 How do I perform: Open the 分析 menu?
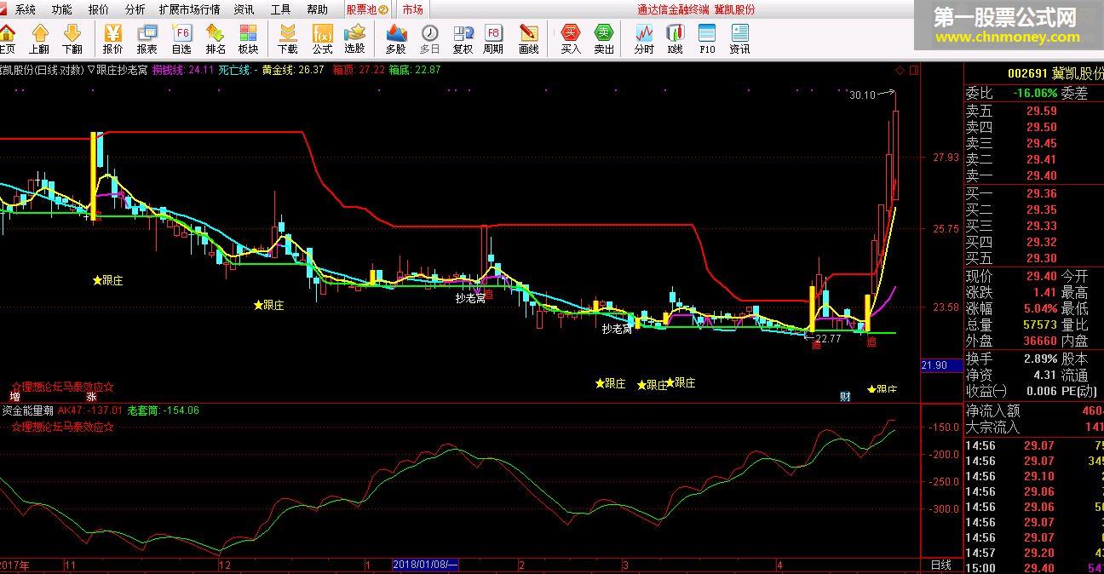[135, 9]
